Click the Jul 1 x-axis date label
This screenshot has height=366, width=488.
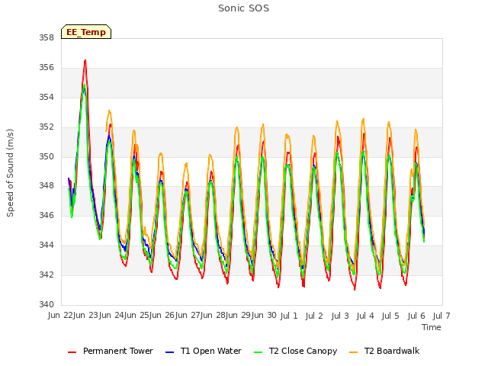pyautogui.click(x=289, y=316)
